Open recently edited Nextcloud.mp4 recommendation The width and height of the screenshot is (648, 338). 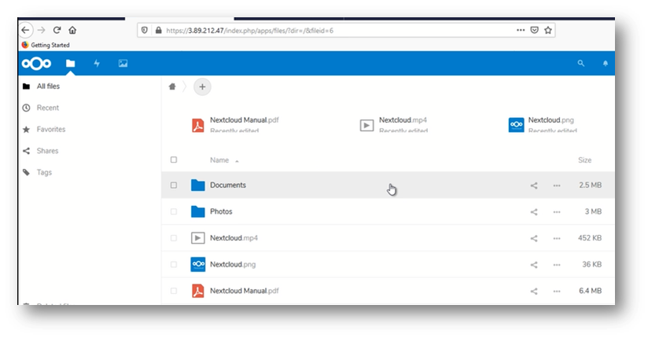394,124
